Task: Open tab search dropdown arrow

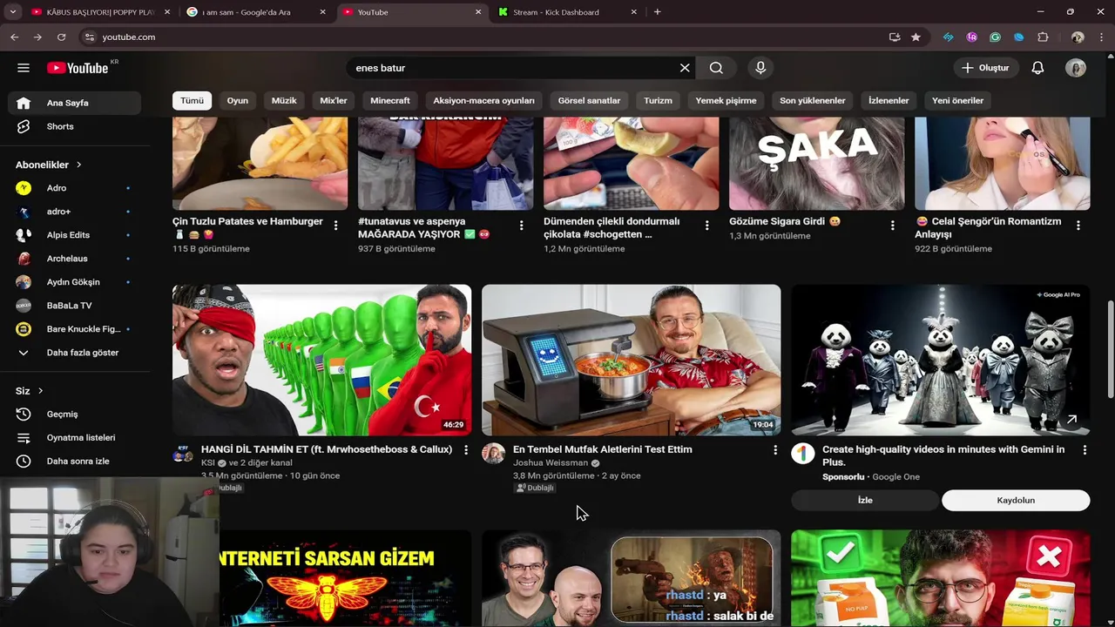Action: (x=12, y=12)
